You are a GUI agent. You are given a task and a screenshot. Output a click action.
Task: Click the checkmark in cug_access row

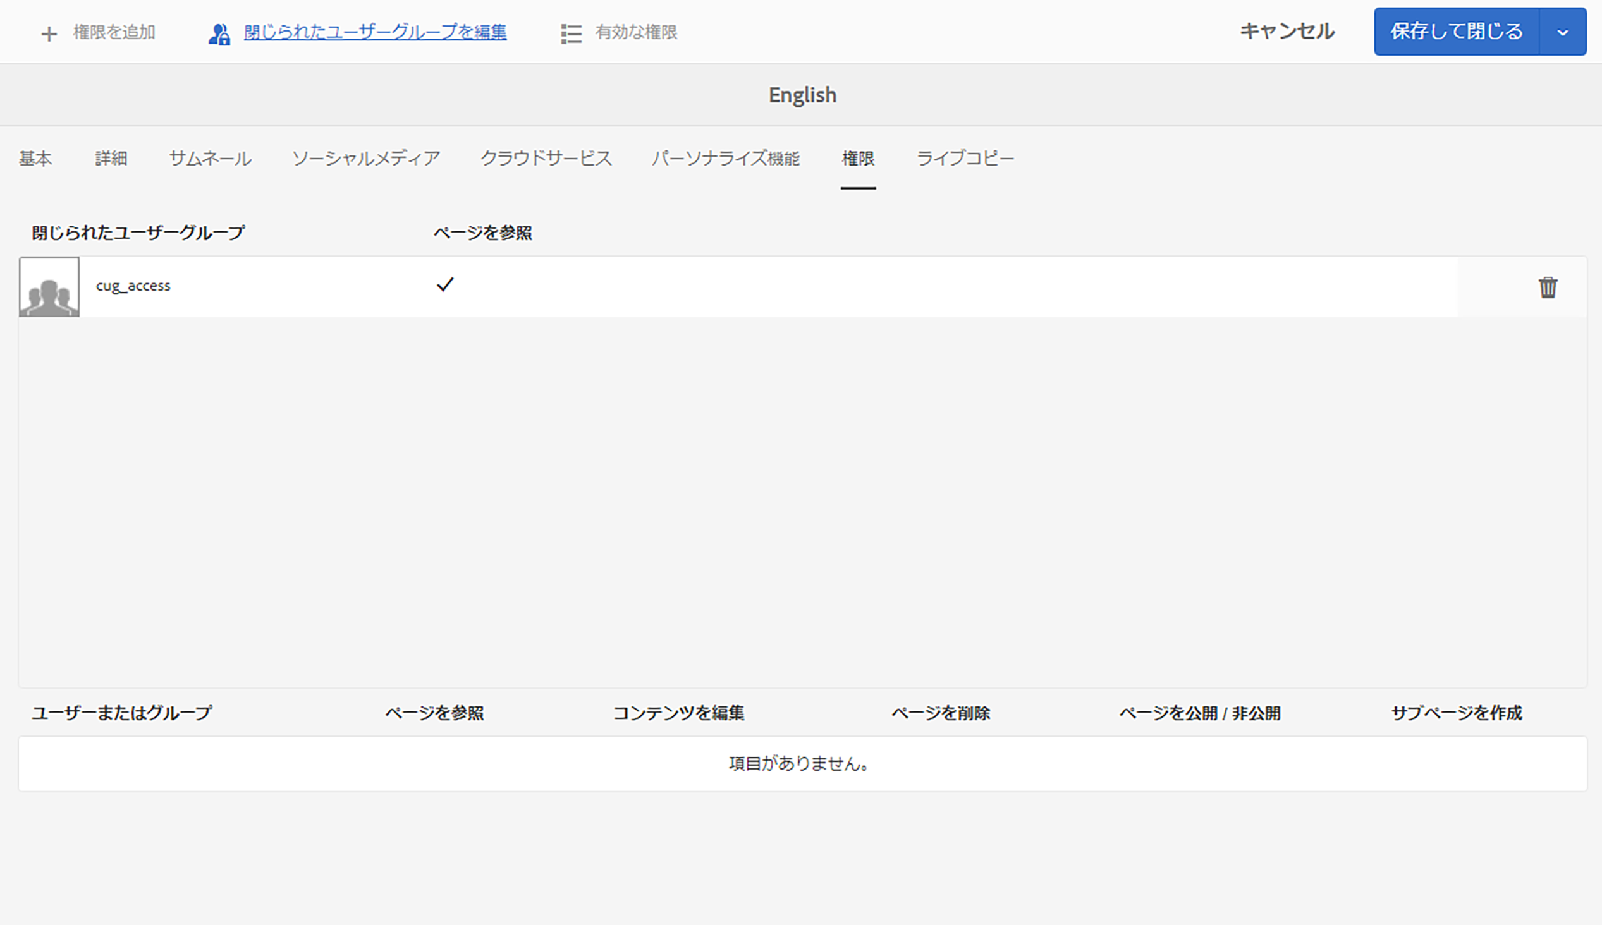445,284
